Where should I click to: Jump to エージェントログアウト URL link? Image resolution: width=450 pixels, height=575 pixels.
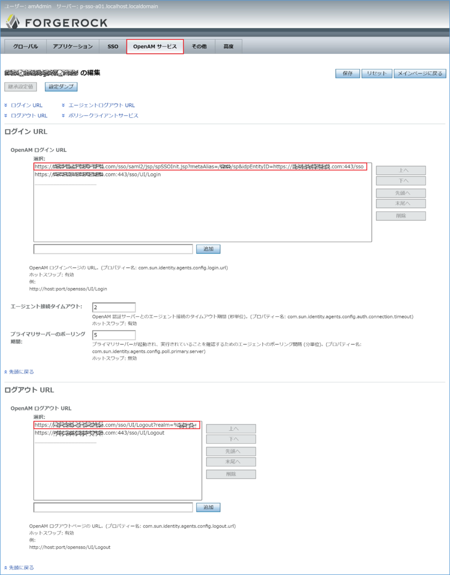[x=102, y=105]
